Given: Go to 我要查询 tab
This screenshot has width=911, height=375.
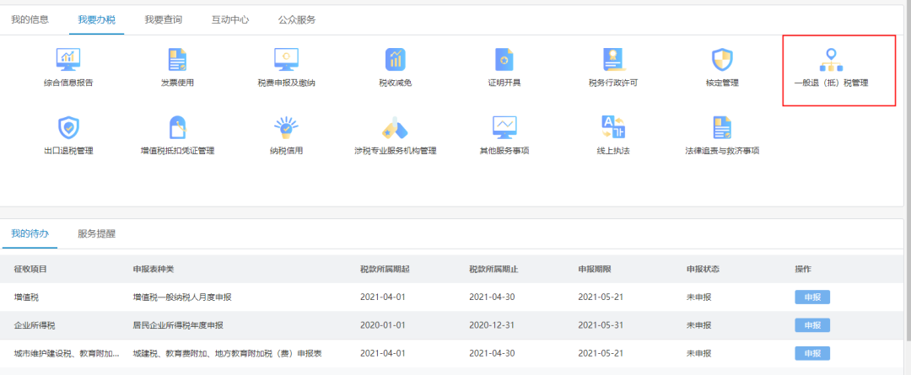Looking at the screenshot, I should (x=164, y=19).
